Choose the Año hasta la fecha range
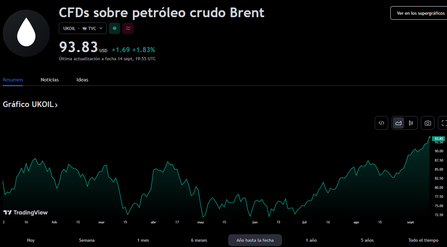This screenshot has width=447, height=247. click(x=255, y=240)
